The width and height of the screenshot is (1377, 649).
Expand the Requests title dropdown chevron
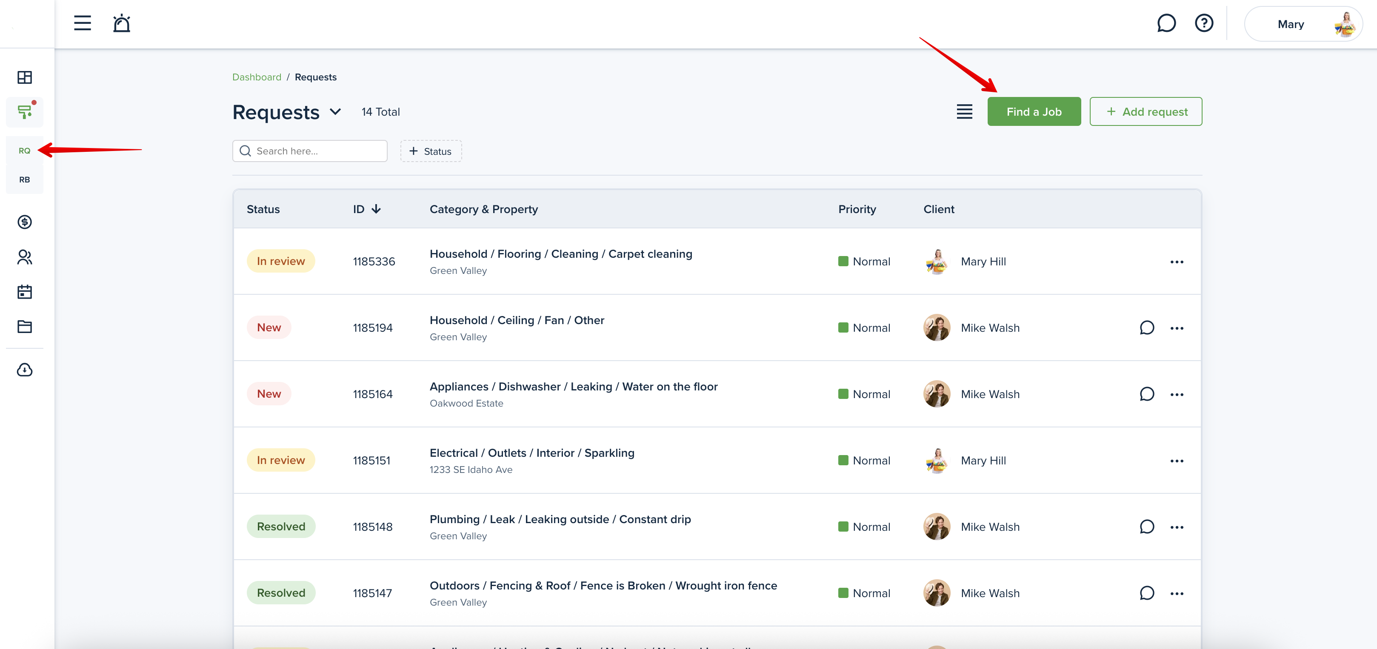pos(335,111)
